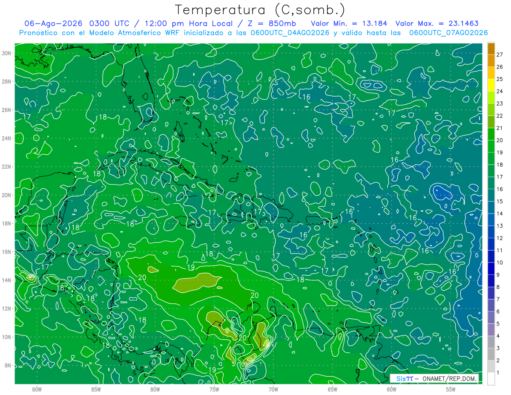The width and height of the screenshot is (511, 395).
Task: Click the 55W longitude axis label
Action: pos(451,389)
